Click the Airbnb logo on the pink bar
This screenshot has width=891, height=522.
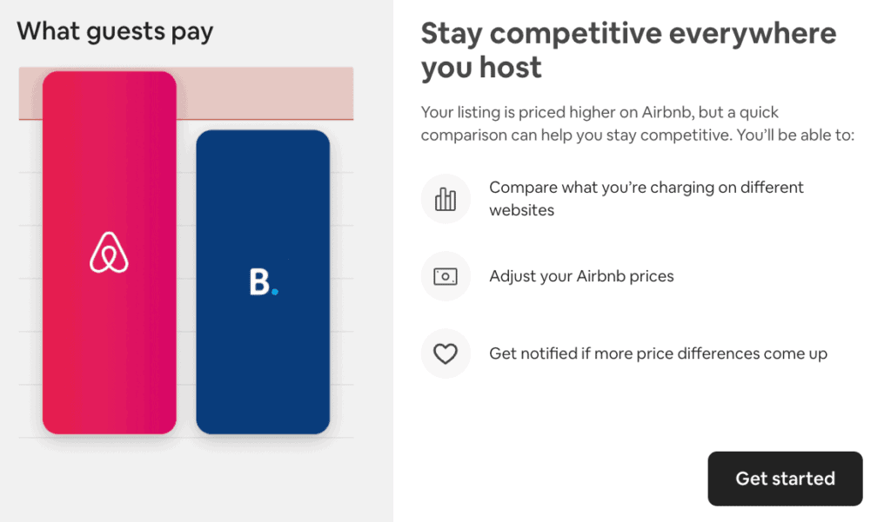click(110, 253)
